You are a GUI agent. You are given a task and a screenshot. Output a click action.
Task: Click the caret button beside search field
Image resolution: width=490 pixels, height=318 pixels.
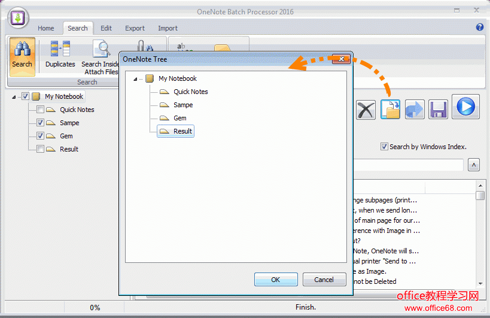click(474, 165)
